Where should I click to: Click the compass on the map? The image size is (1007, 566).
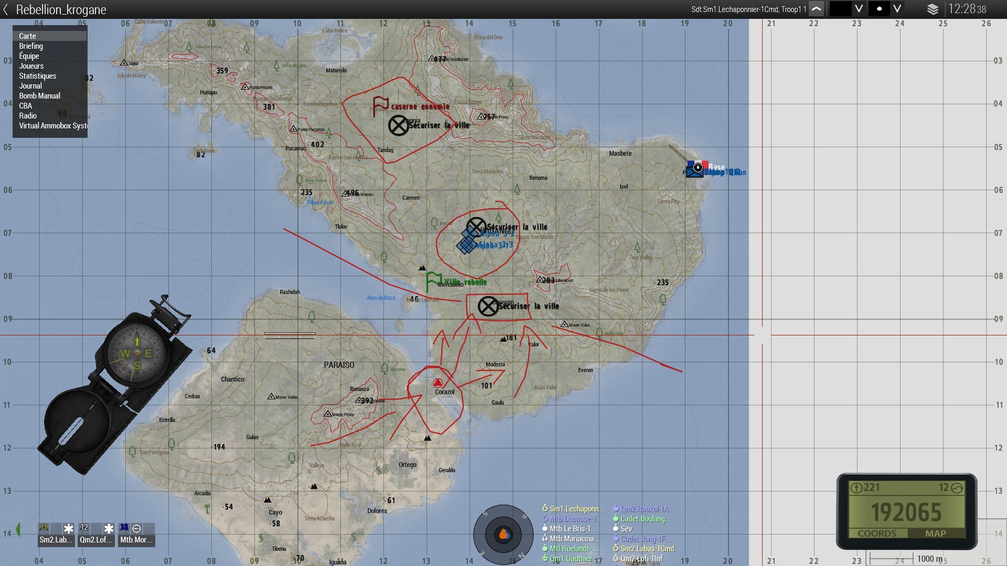[x=115, y=385]
